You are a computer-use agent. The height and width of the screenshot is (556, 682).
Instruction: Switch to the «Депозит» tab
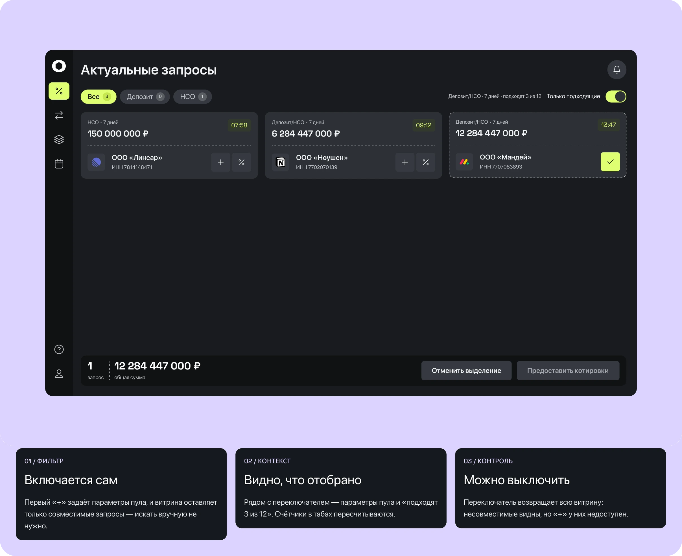(x=145, y=97)
